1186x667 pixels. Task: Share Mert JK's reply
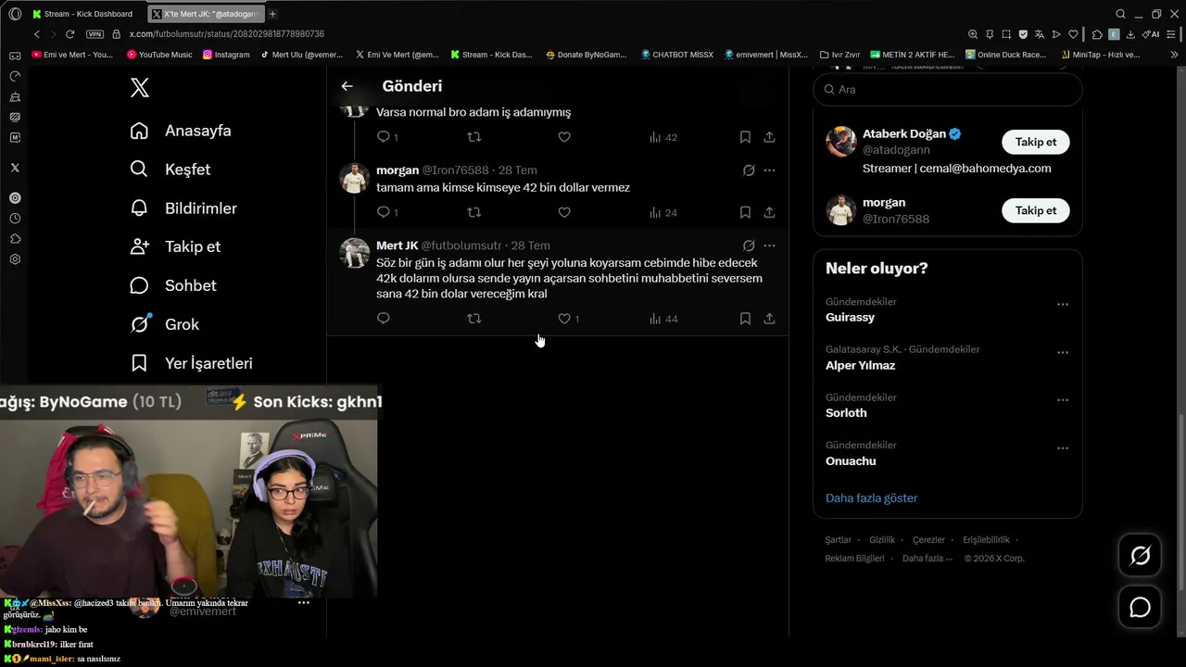point(769,319)
